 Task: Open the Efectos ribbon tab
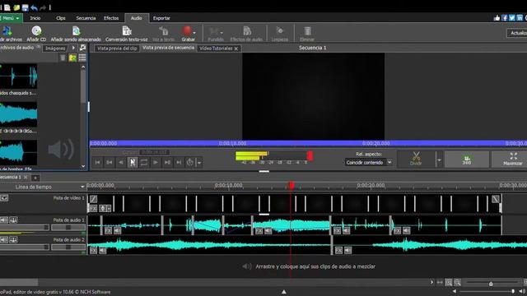(111, 18)
